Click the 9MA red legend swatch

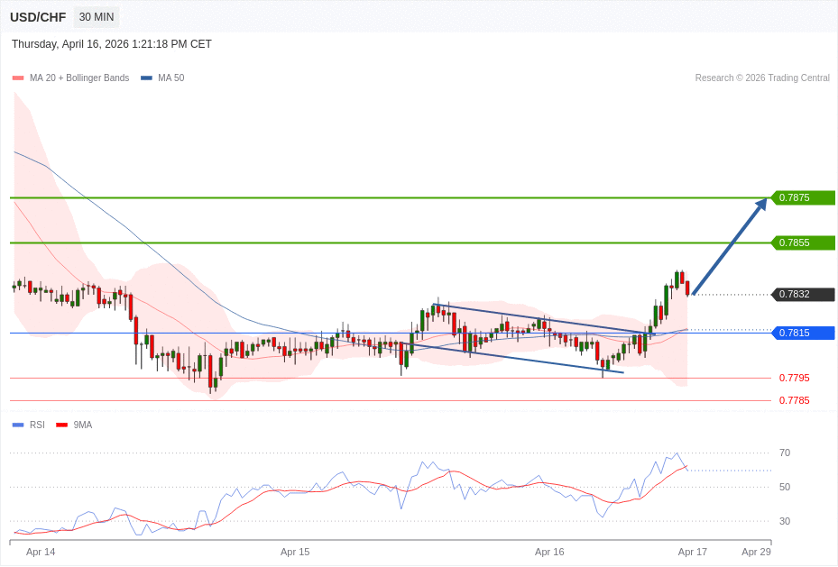(x=61, y=425)
